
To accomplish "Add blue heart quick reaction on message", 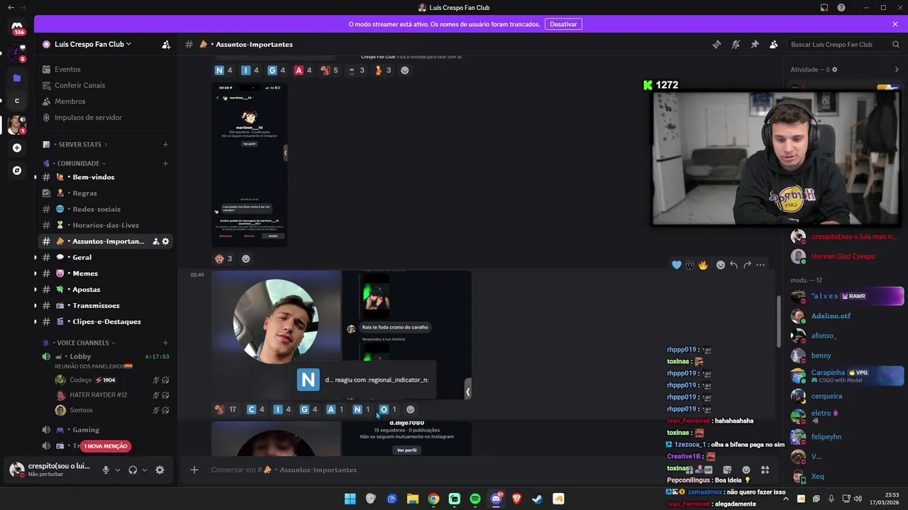I will point(677,265).
